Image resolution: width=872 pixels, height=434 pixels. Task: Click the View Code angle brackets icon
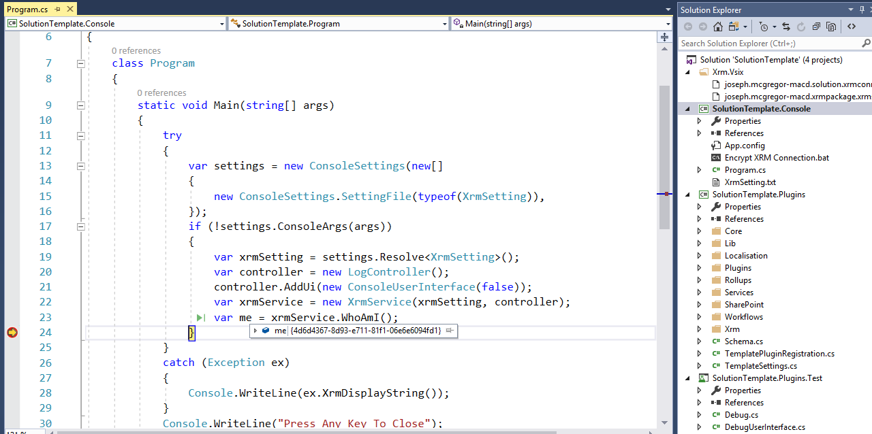(852, 27)
